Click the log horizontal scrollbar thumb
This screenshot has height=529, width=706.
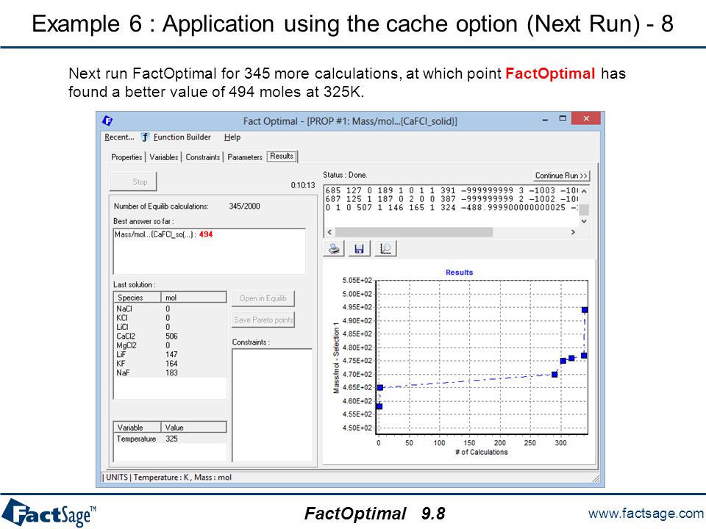pos(414,232)
